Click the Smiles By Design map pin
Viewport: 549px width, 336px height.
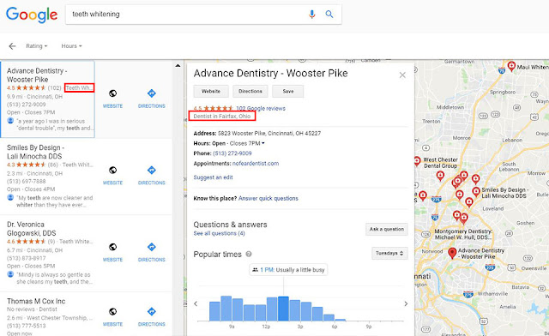coord(476,191)
